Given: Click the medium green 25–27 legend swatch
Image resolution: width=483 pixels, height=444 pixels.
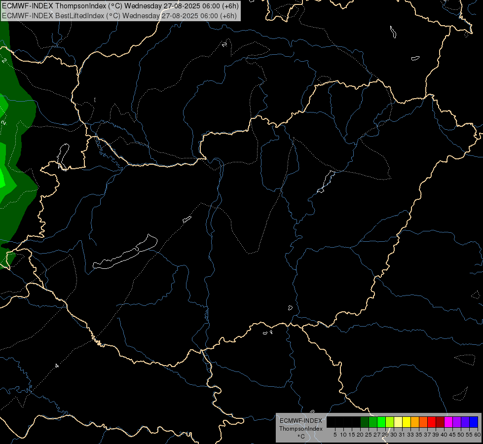Looking at the screenshot, I should tap(373, 422).
